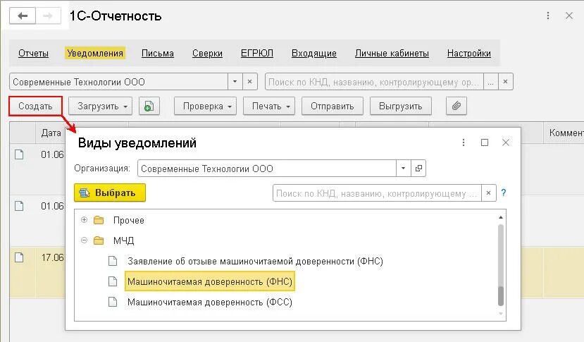Image resolution: width=584 pixels, height=342 pixels.
Task: Expand dialog Организация dropdown arrow
Action: [x=404, y=169]
